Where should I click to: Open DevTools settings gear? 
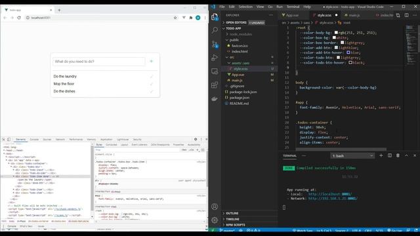point(196,139)
